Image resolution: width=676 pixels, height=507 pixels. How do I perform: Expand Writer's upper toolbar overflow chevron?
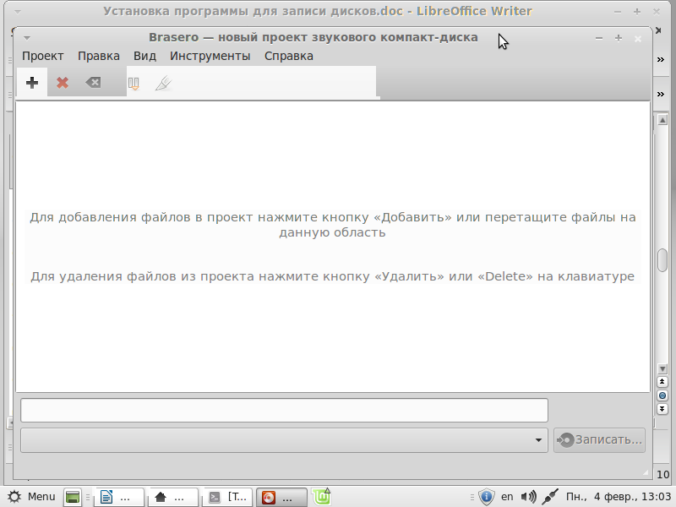(661, 59)
